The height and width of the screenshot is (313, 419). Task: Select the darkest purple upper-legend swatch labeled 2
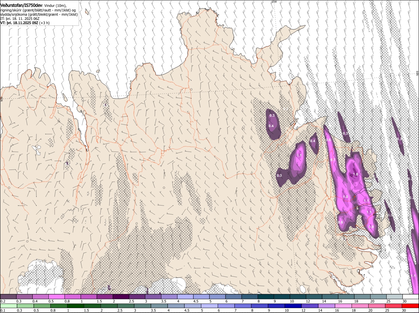(121, 297)
